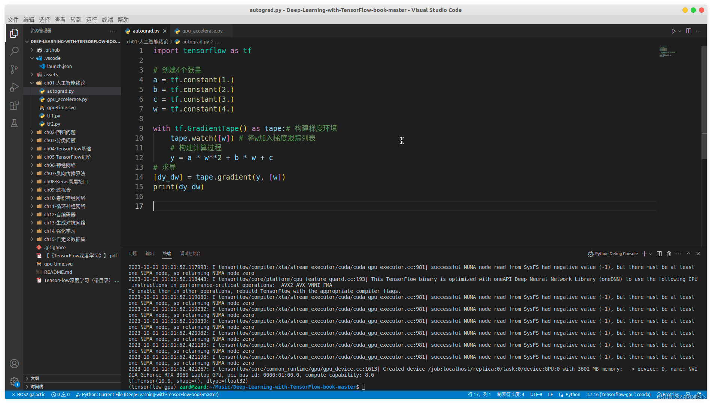Image resolution: width=712 pixels, height=404 pixels.
Task: Expand the 时间线 timeline section
Action: click(72, 387)
